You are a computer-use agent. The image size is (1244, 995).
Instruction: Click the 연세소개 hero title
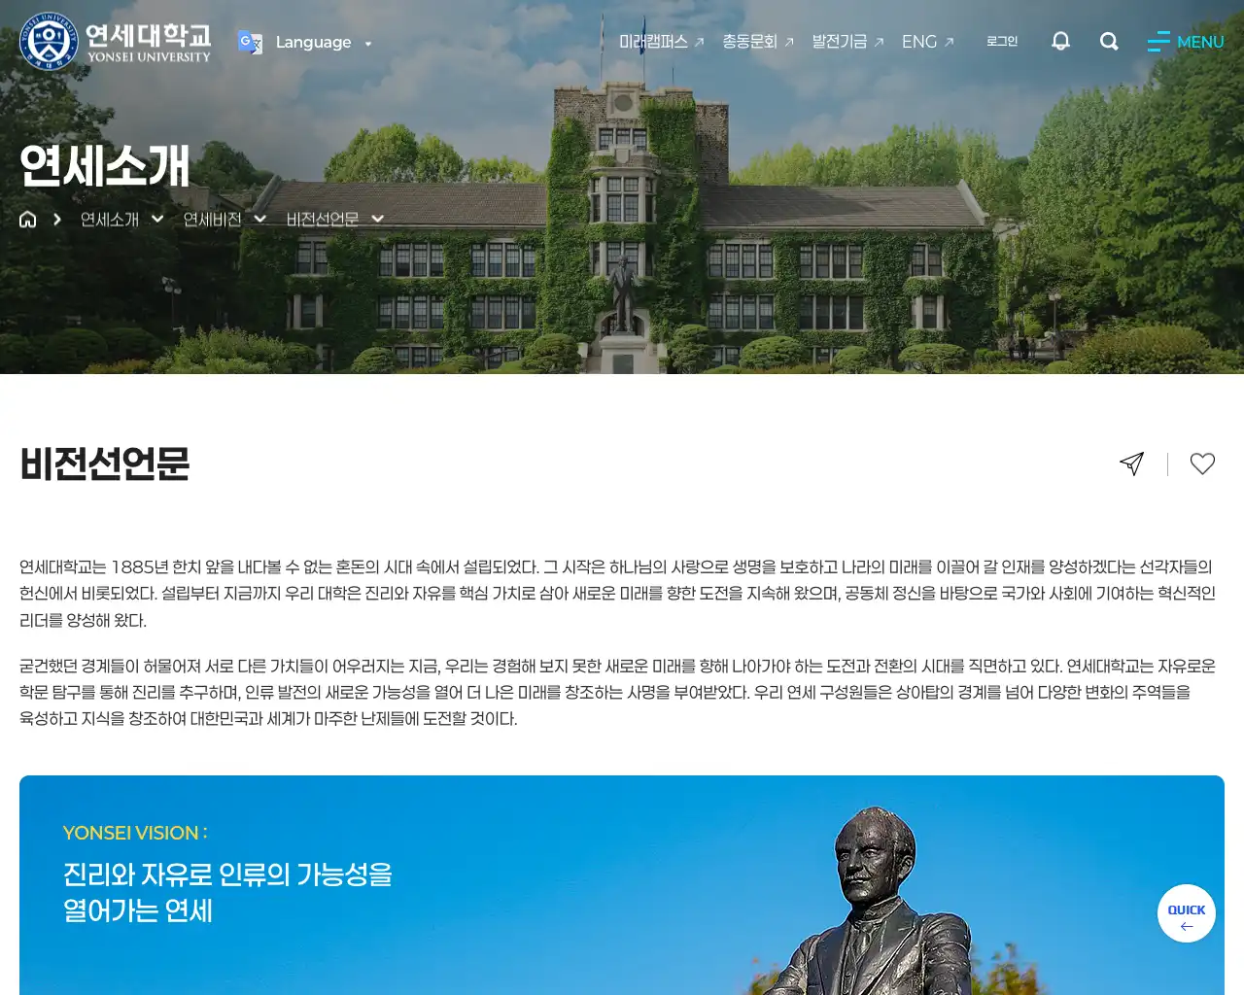tap(105, 166)
